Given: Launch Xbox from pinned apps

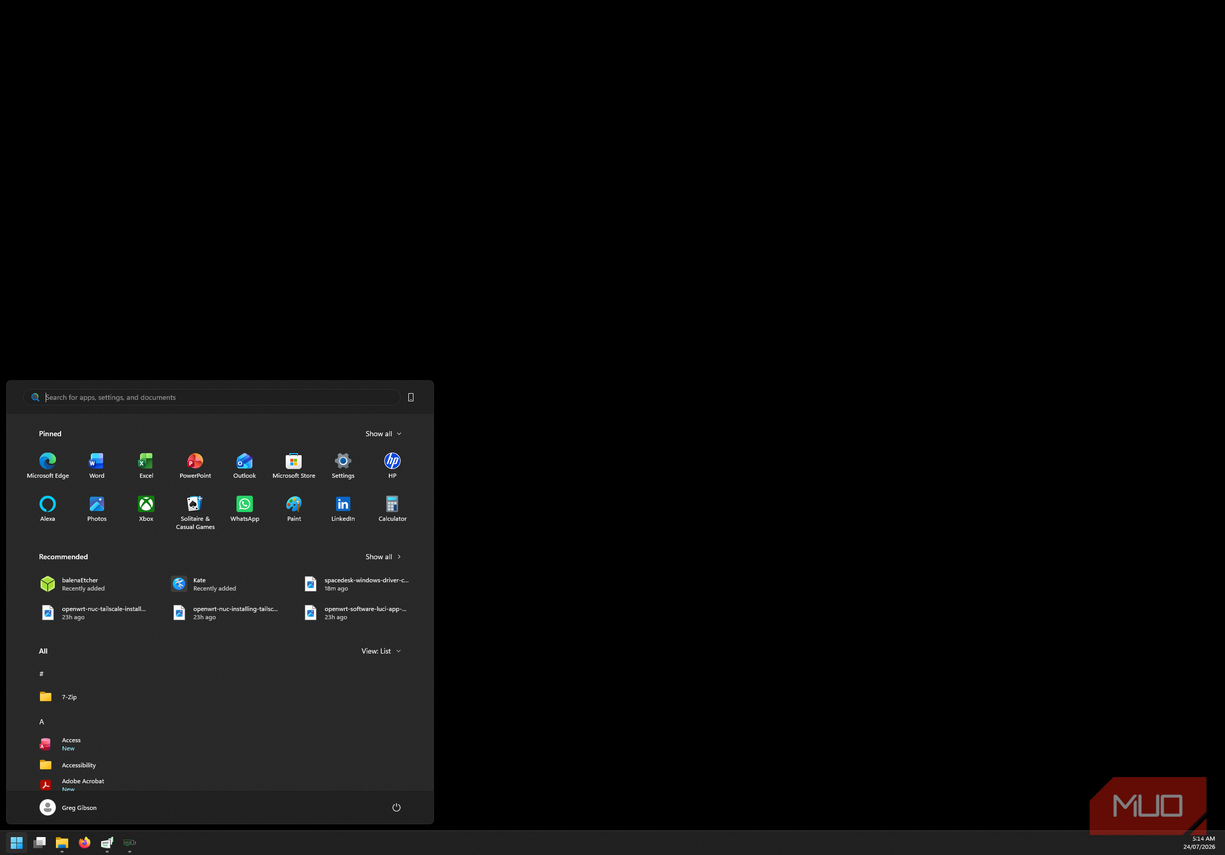Looking at the screenshot, I should point(146,508).
